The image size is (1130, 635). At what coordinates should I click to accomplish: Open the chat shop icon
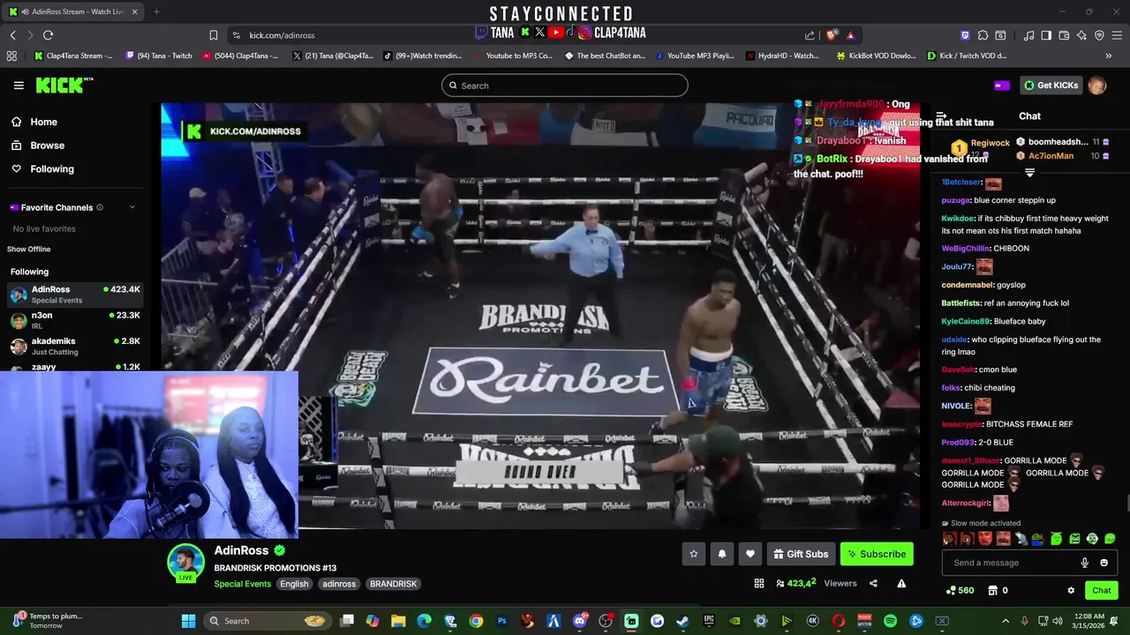tap(992, 590)
